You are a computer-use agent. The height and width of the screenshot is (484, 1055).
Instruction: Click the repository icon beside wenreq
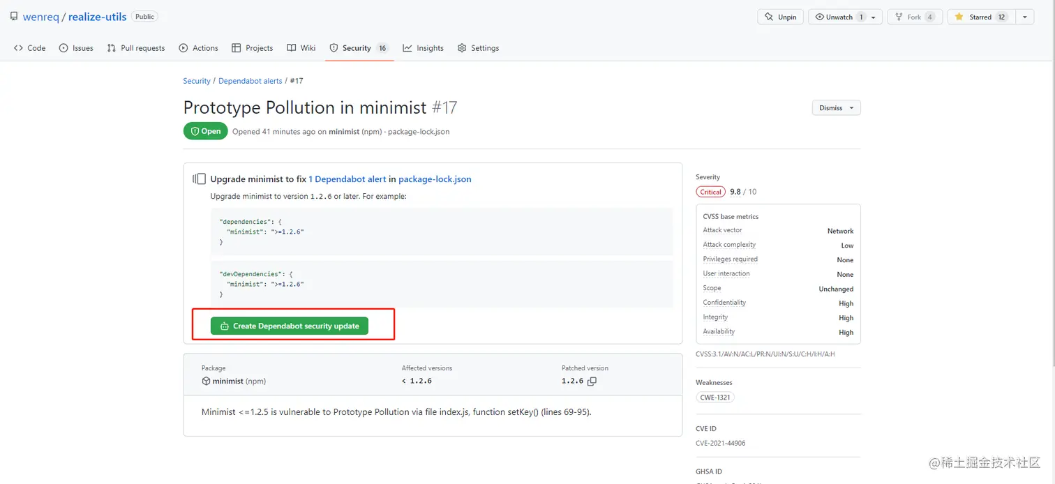click(14, 16)
